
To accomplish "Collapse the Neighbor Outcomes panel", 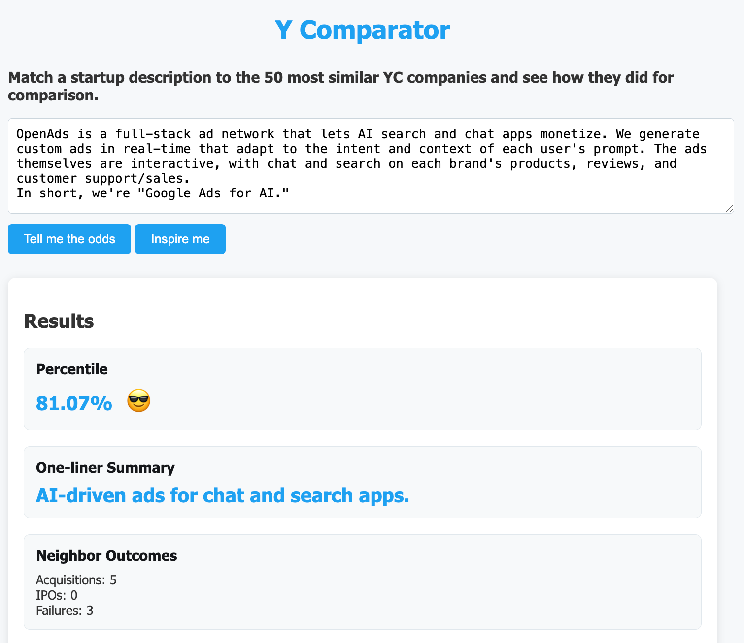I will 106,555.
